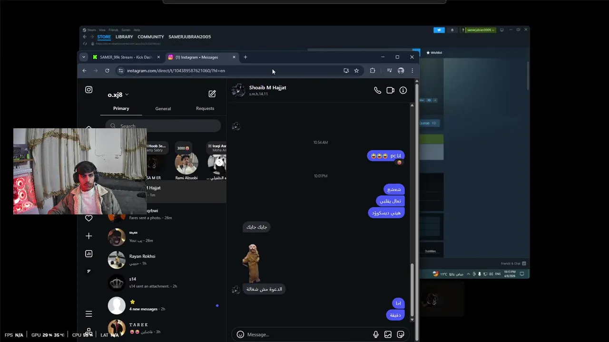609x342 pixels.
Task: Open Shoaib M Hajjat profile name in header
Action: tap(267, 87)
